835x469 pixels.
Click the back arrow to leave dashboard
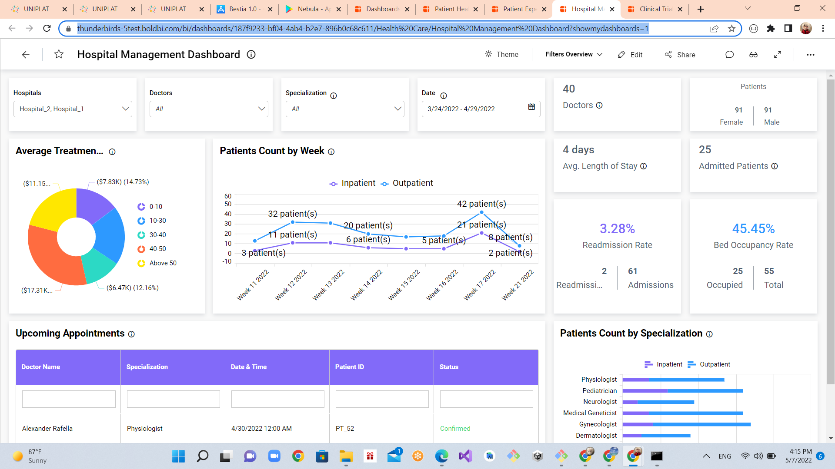(26, 55)
